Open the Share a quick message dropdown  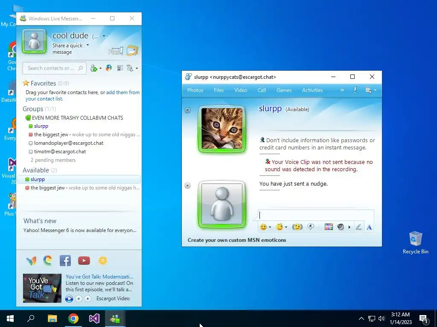click(x=87, y=45)
